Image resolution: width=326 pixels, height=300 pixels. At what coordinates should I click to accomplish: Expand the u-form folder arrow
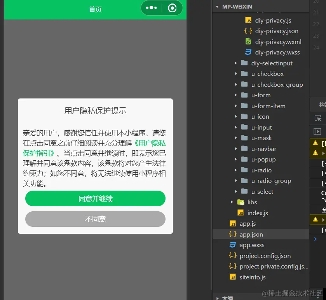point(235,95)
